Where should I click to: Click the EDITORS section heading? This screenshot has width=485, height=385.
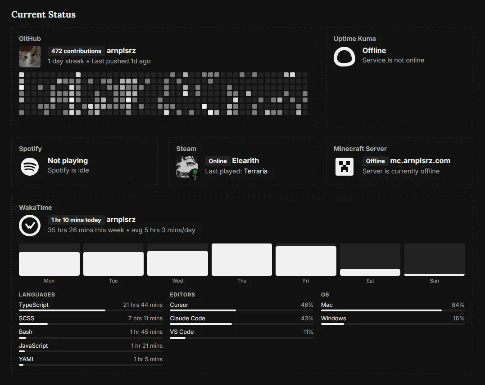point(182,295)
